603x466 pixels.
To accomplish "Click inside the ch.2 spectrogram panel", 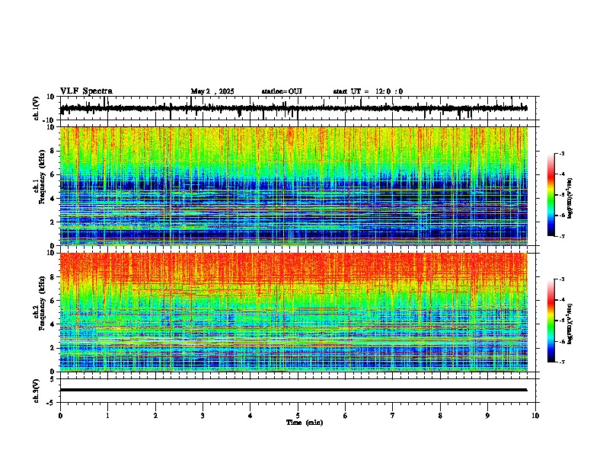I will coord(293,312).
